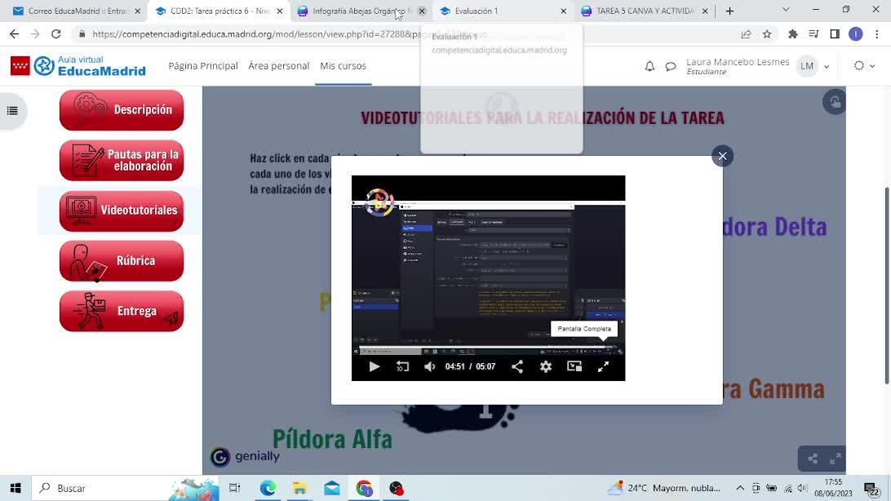Close the video popup window

[722, 156]
